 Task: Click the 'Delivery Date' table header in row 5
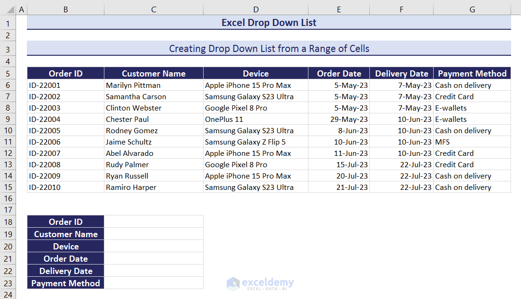point(401,73)
